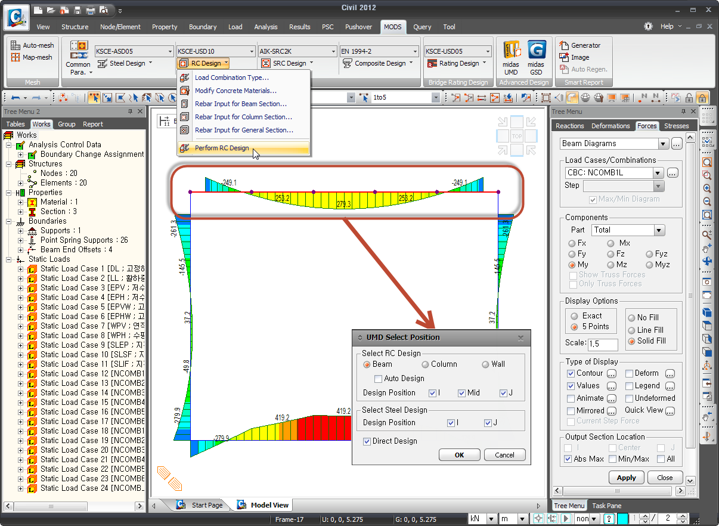Click OK in UMD Select Position dialog

(x=459, y=455)
